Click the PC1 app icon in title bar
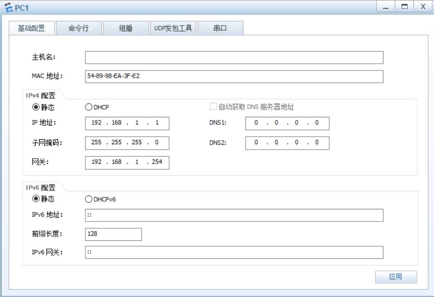Screen dimensions: 434x297 coord(7,7)
